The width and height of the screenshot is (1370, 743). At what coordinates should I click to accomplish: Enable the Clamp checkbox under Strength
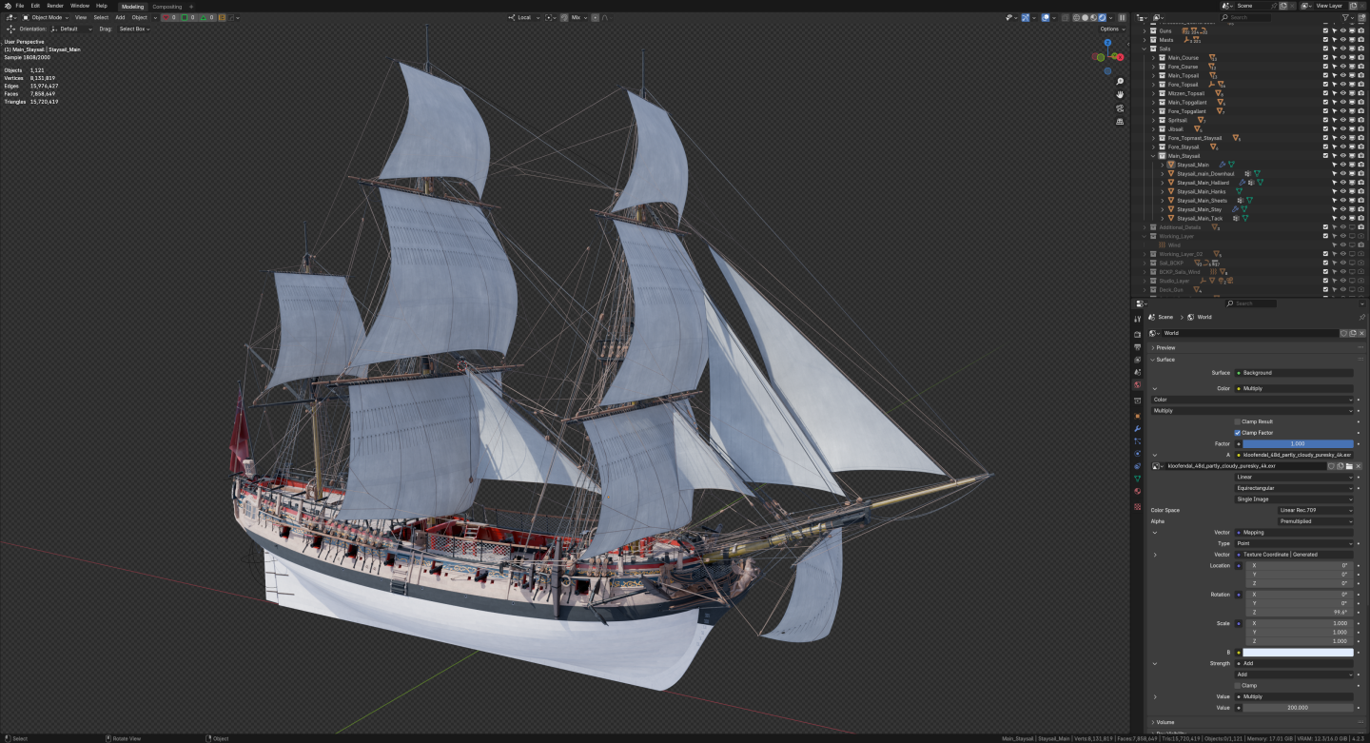tap(1238, 685)
